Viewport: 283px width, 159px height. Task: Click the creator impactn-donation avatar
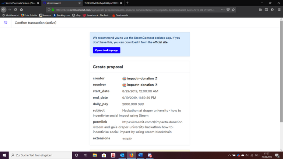click(124, 78)
